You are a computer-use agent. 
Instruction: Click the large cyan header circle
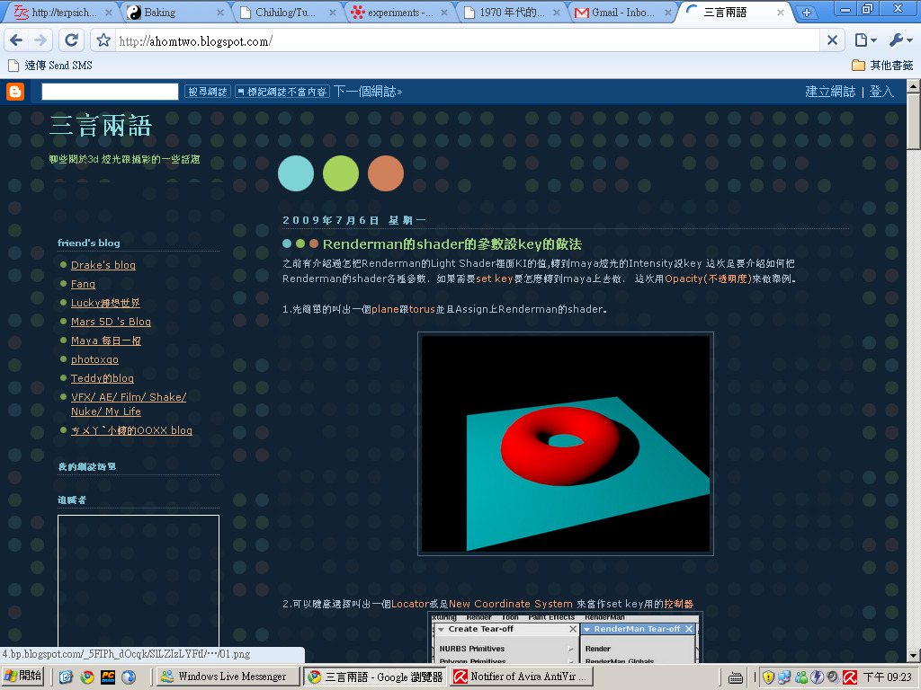click(296, 173)
